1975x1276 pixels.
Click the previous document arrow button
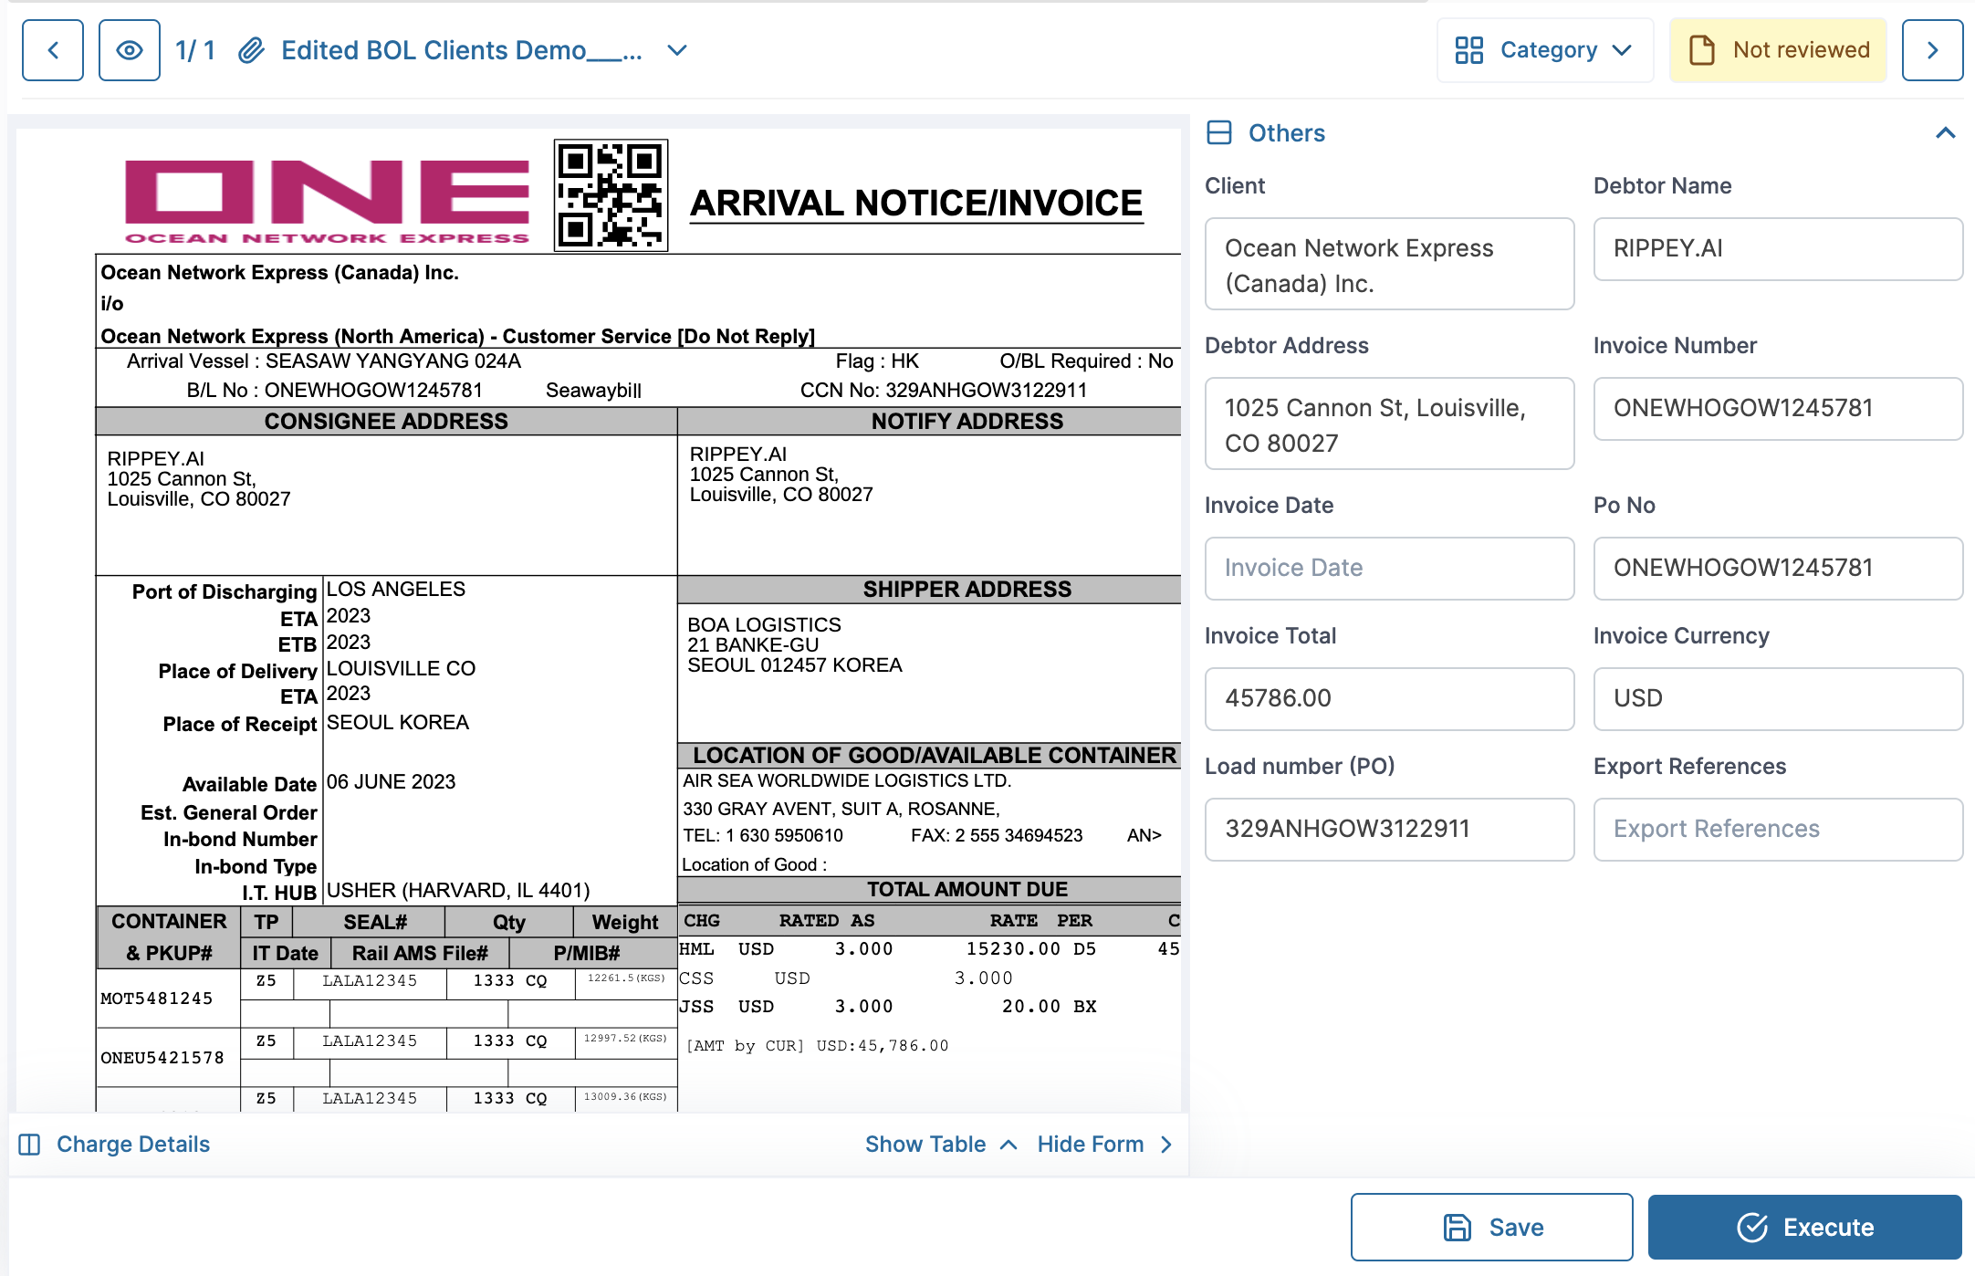point(53,50)
